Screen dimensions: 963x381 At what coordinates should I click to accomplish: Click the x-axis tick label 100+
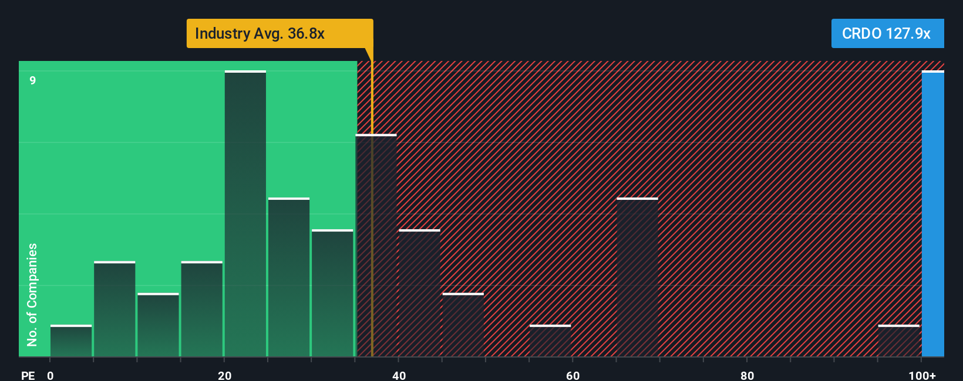coord(922,375)
